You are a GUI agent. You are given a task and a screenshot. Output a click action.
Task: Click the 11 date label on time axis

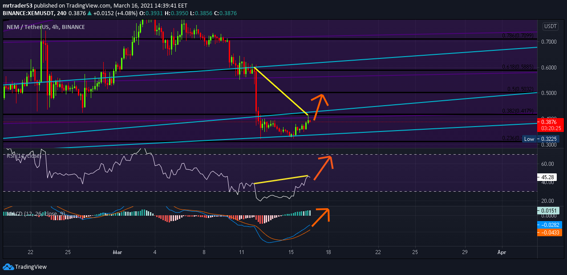(x=242, y=252)
